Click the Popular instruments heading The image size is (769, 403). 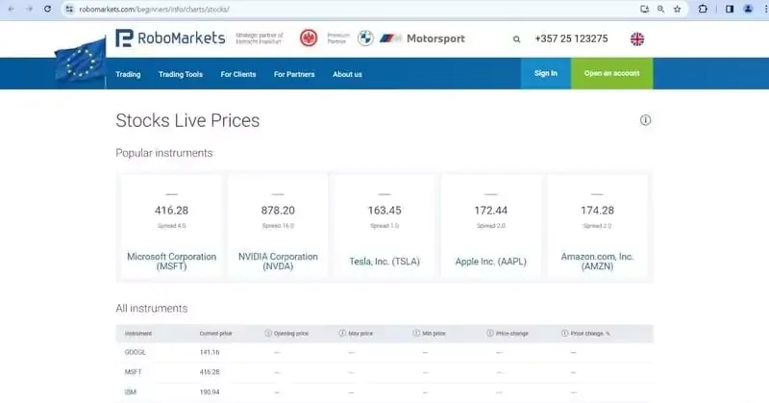coord(164,153)
